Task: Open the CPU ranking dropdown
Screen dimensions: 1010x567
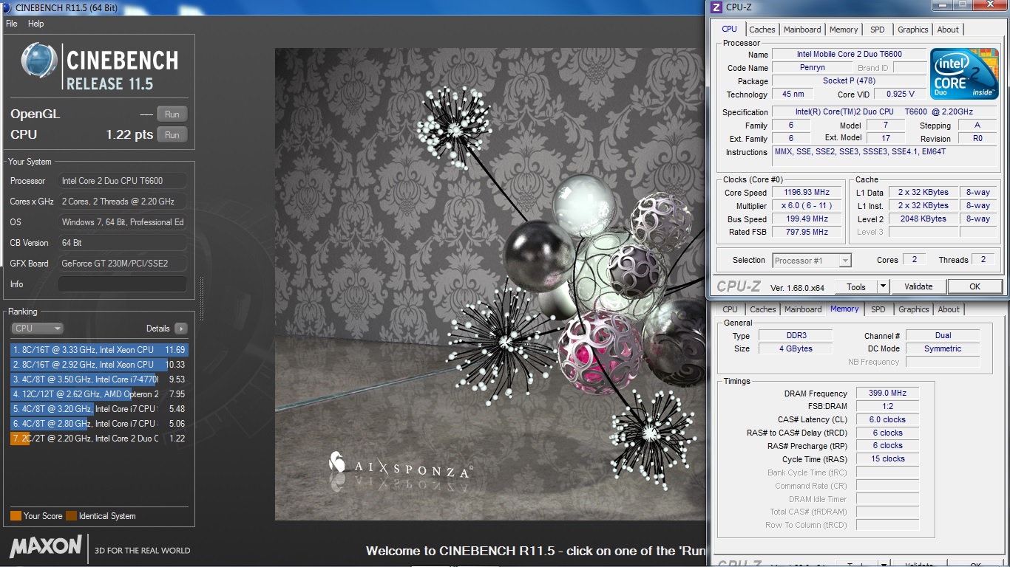Action: click(37, 329)
